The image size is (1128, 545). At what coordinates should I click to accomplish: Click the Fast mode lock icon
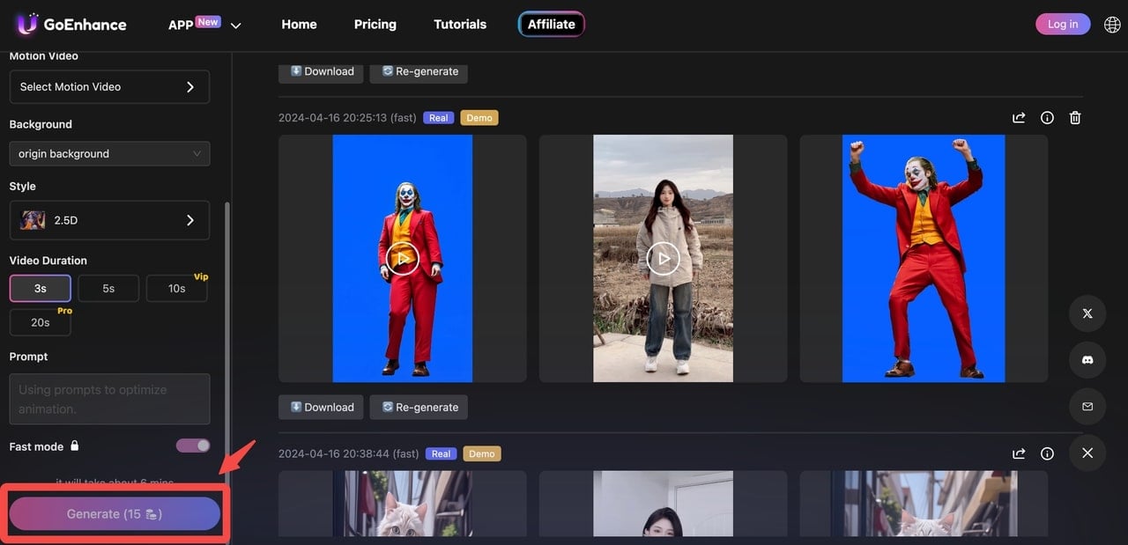[x=75, y=446]
